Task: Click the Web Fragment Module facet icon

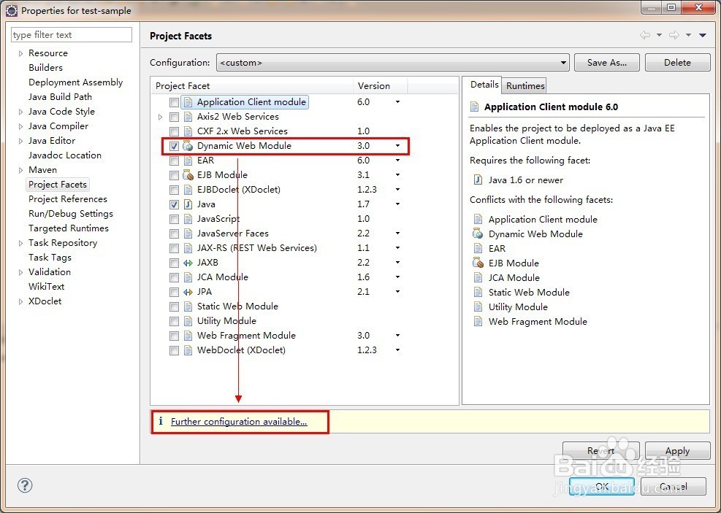Action: point(188,336)
